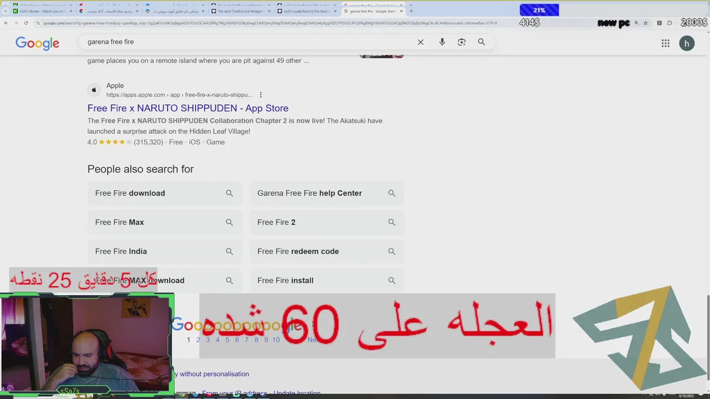Search for Free Fire download suggestion

164,193
